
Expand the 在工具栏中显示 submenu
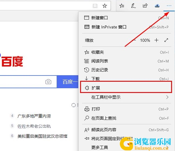coord(126,97)
